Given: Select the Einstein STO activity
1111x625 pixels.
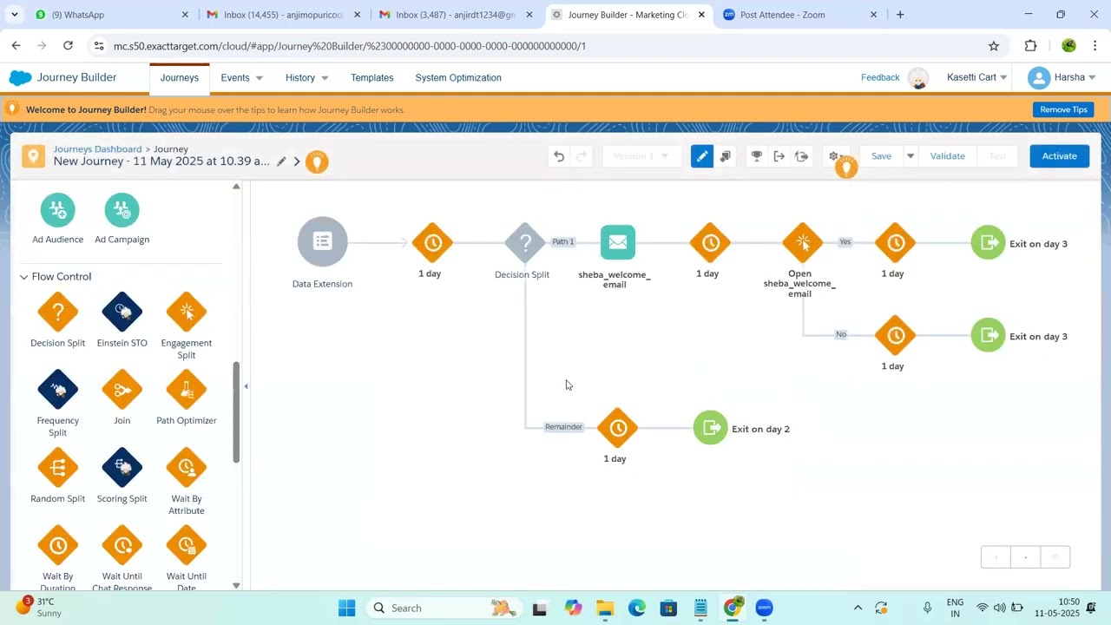Looking at the screenshot, I should coord(122,312).
